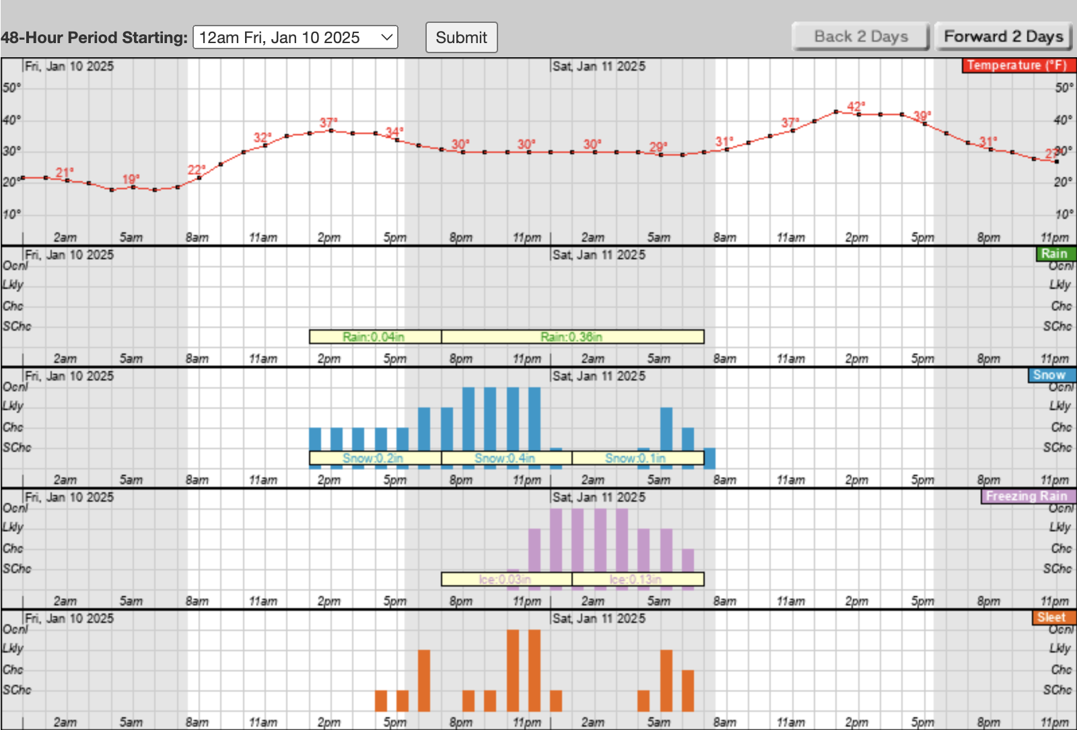Select the Snow:0.4in accumulation bar
The height and width of the screenshot is (730, 1077).
(x=506, y=458)
